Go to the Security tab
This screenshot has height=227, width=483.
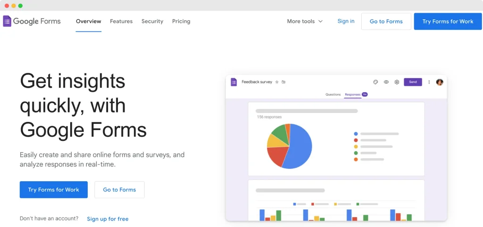[x=152, y=21]
